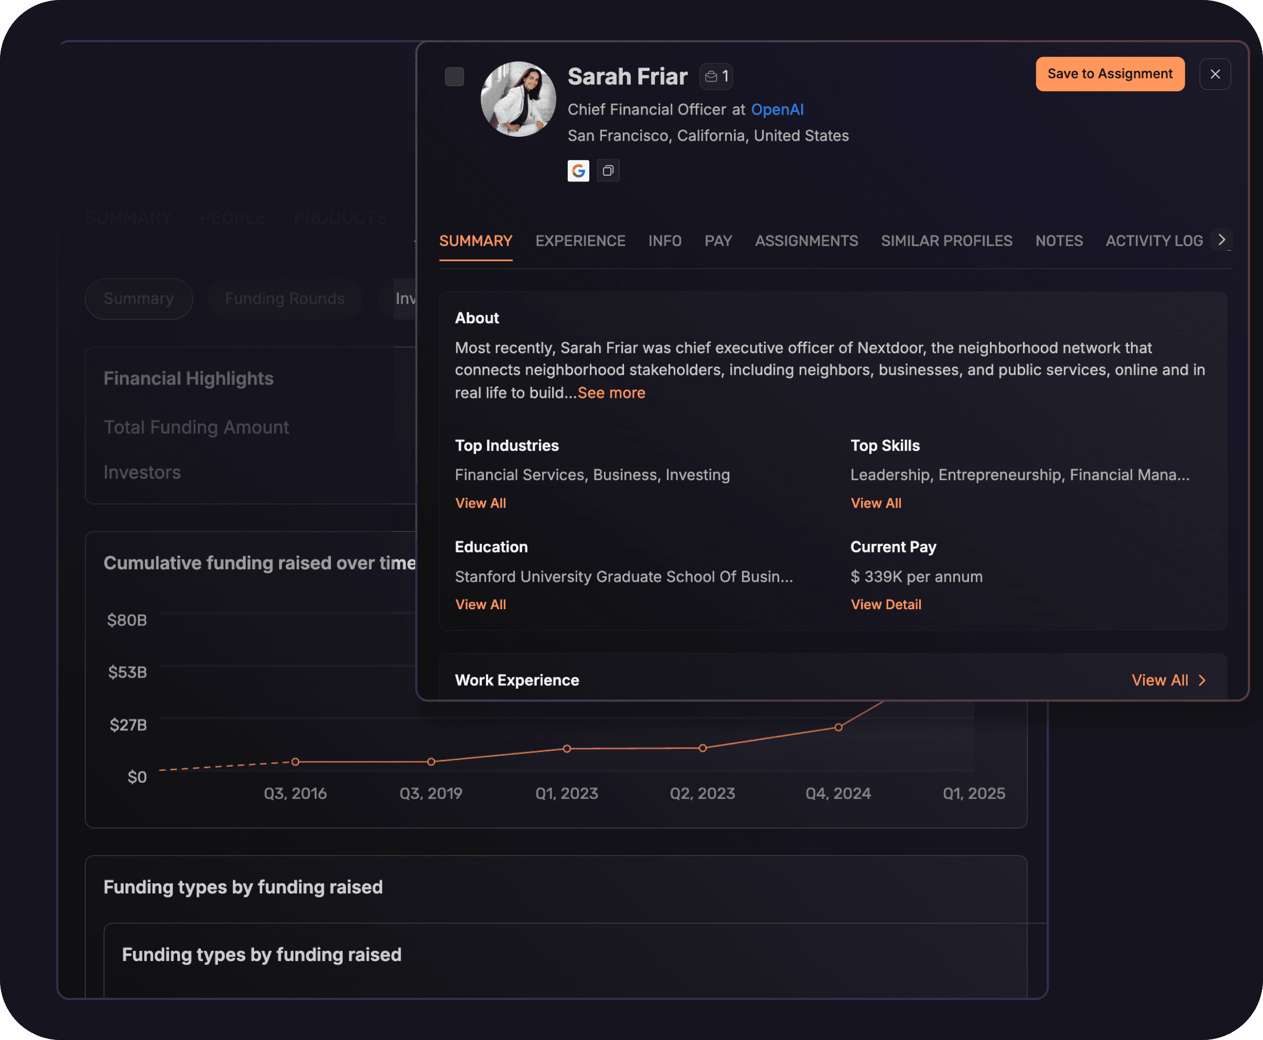This screenshot has height=1040, width=1263.
Task: Click the Q4, 2024 data point on chart
Action: (x=839, y=727)
